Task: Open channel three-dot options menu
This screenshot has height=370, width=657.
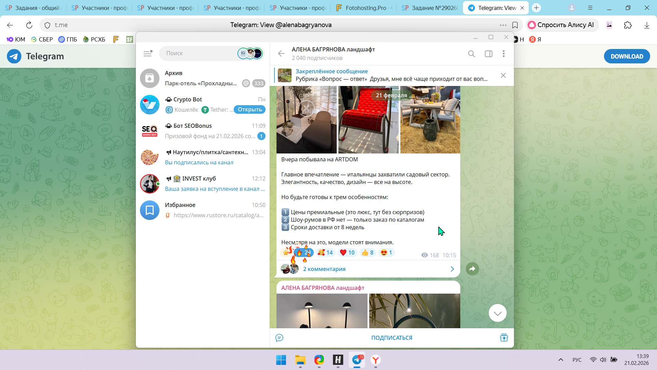Action: pyautogui.click(x=503, y=54)
